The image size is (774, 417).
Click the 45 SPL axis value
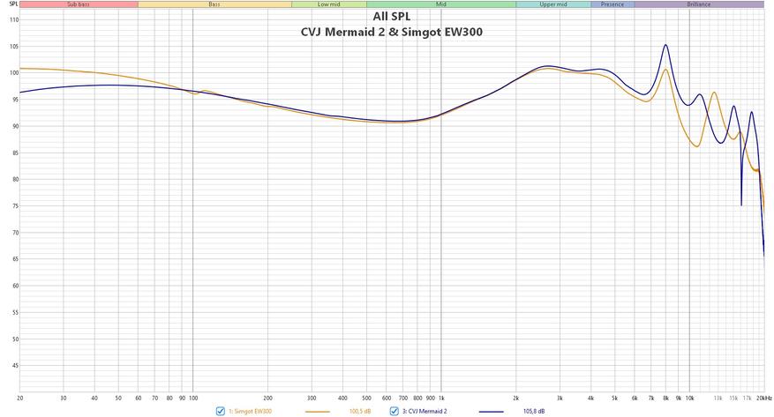pyautogui.click(x=15, y=366)
